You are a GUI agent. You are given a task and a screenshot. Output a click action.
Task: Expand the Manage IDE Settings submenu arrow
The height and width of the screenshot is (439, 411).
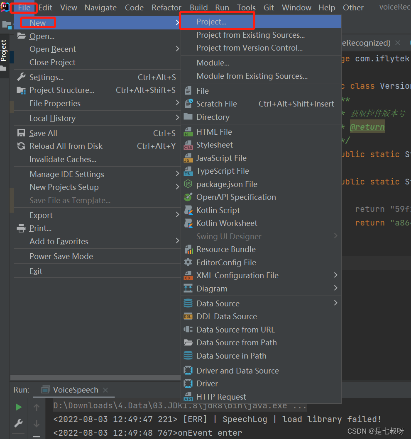(177, 174)
